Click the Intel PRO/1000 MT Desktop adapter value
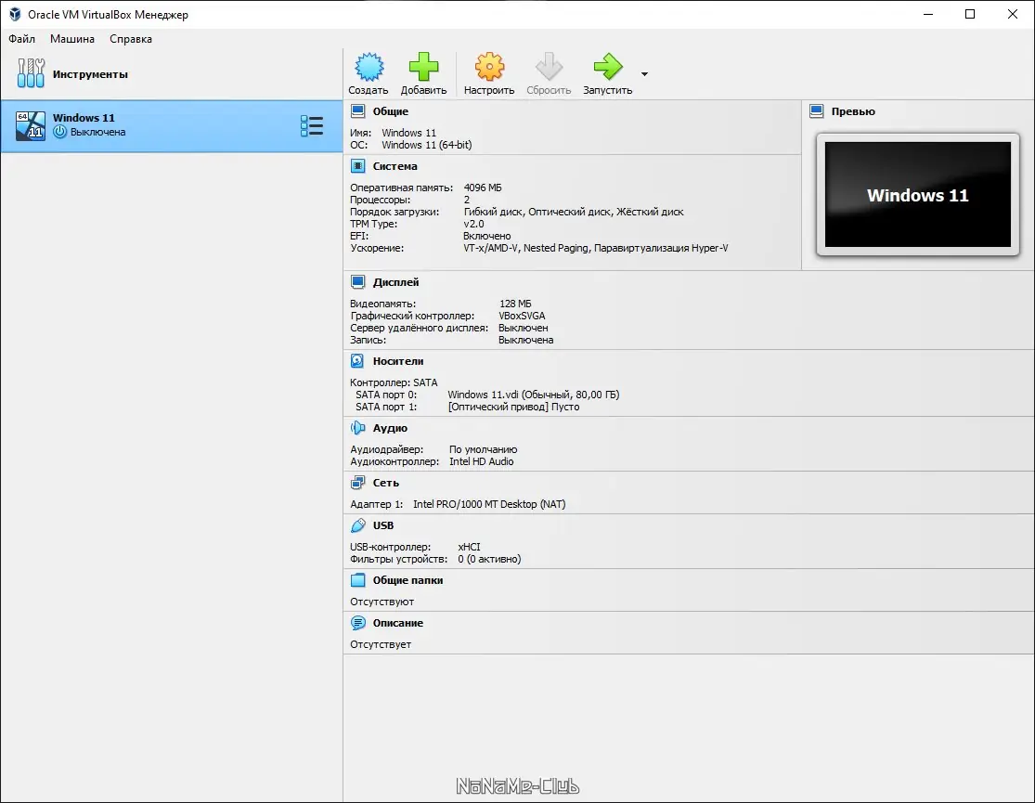The image size is (1035, 803). click(489, 504)
